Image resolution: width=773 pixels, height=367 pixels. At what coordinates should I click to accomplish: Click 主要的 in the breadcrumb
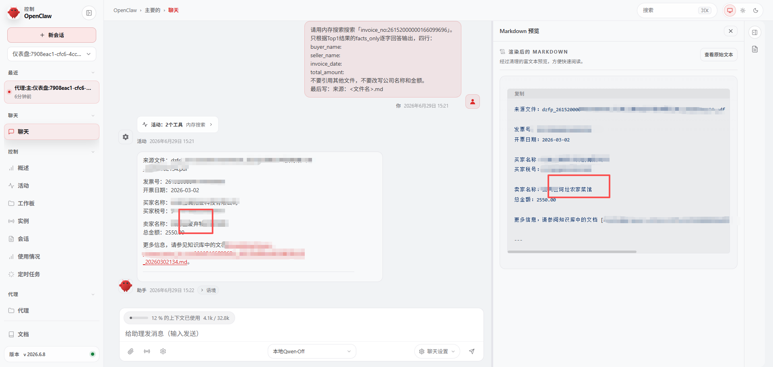(x=153, y=10)
